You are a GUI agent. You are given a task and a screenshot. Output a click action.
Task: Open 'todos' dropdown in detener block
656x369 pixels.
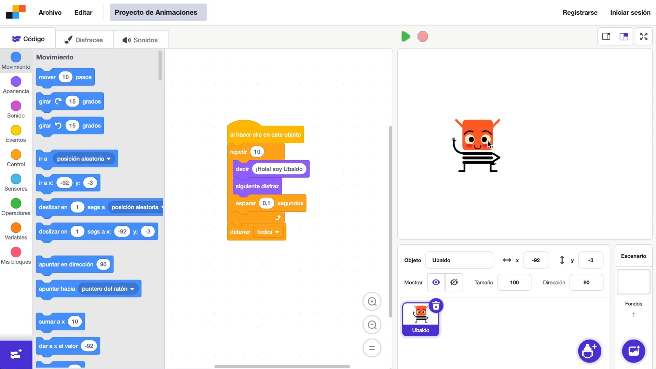pos(268,232)
